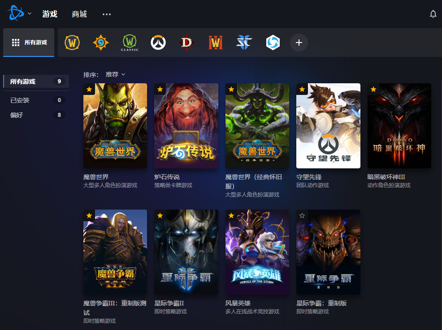Screen dimensions: 442x330
Task: Toggle favorite star on 魔兽争霸III card
Action: [89, 216]
